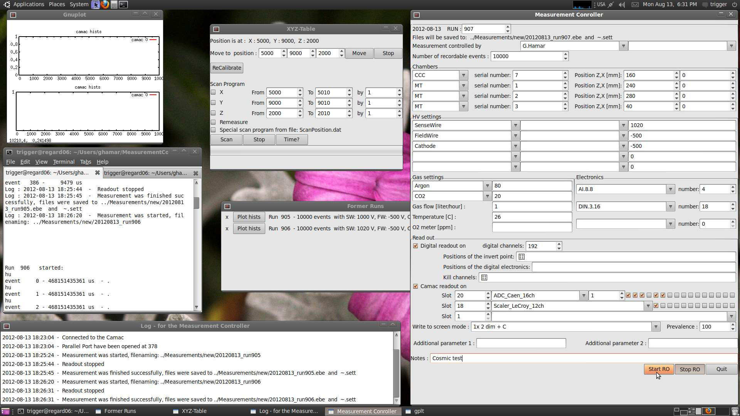740x416 pixels.
Task: Click the Move button in XYZ-Table
Action: [359, 53]
